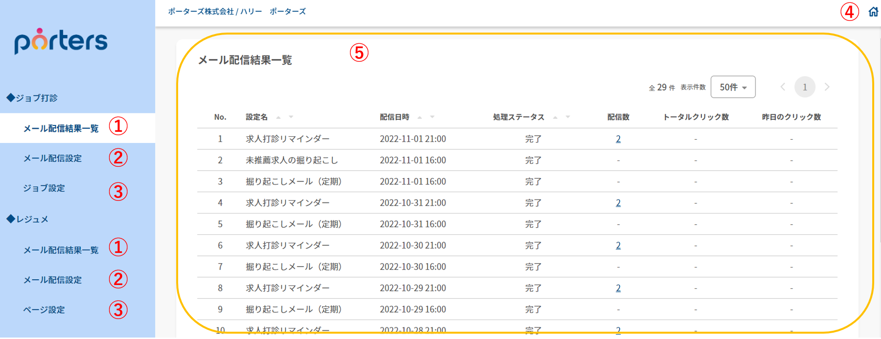This screenshot has height=339, width=881.
Task: Open メール配信結果一覧 under ジョブ打診
Action: (61, 128)
